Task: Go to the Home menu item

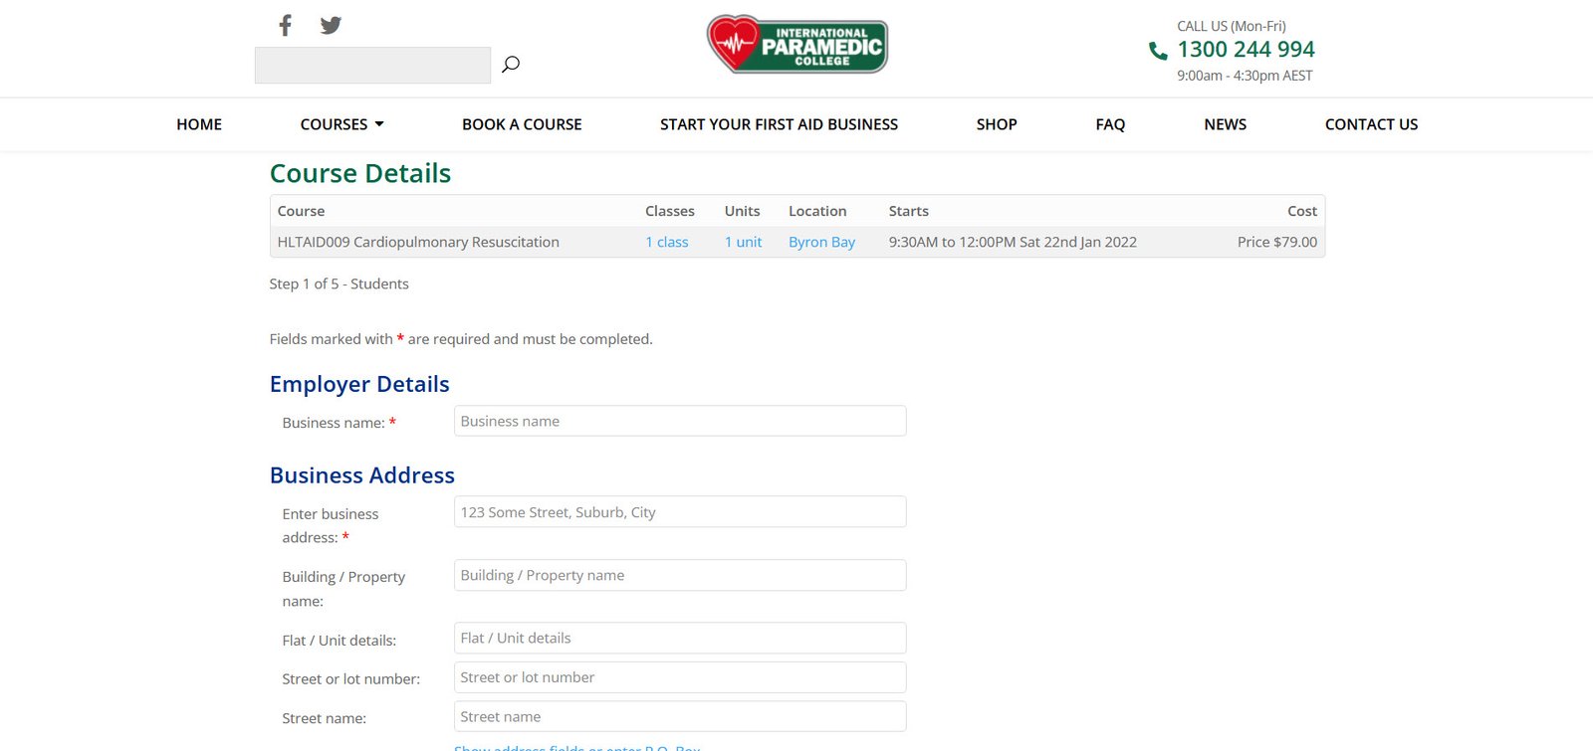Action: point(199,124)
